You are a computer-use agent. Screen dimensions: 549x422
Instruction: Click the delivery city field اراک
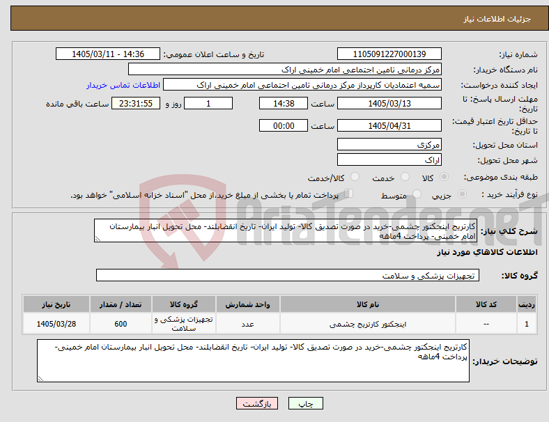click(389, 159)
